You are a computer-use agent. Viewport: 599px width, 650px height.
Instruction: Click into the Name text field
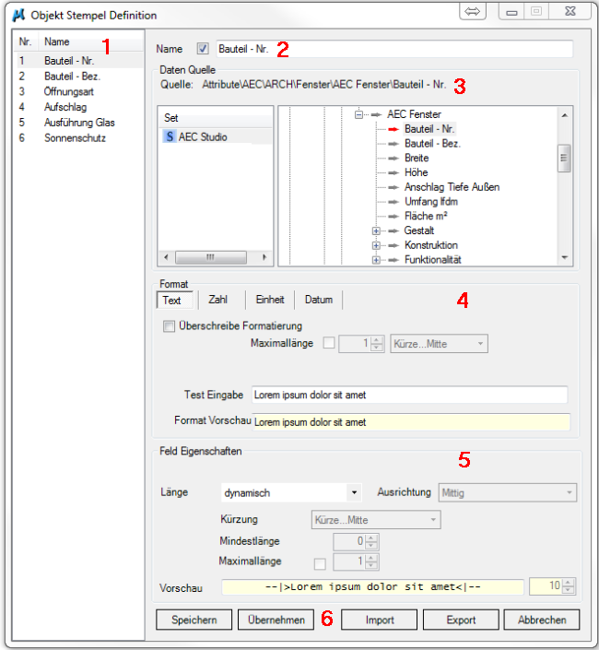point(394,49)
